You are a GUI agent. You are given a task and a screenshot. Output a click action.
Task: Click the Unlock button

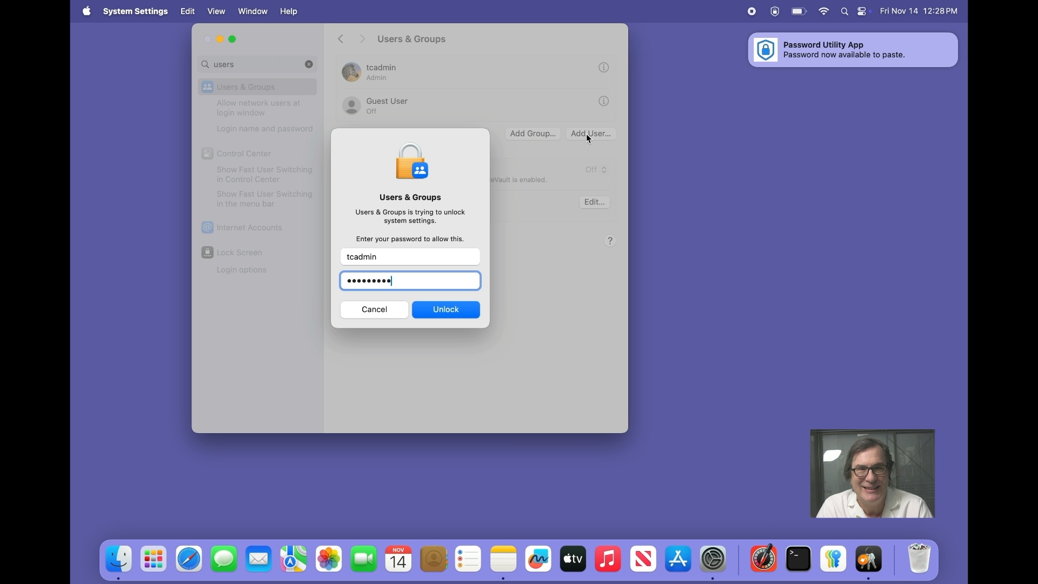[x=446, y=310]
